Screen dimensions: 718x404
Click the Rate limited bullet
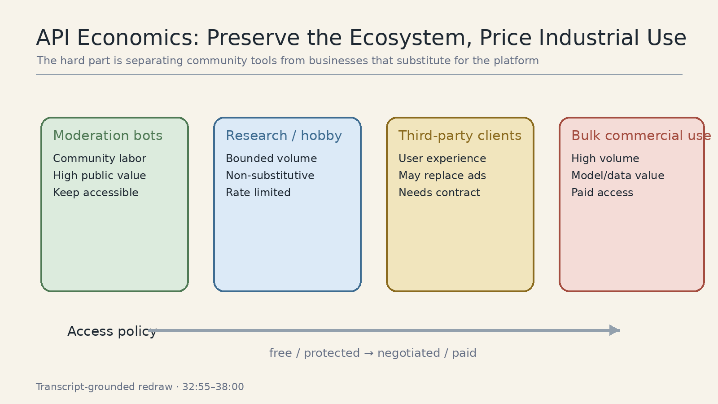[258, 193]
